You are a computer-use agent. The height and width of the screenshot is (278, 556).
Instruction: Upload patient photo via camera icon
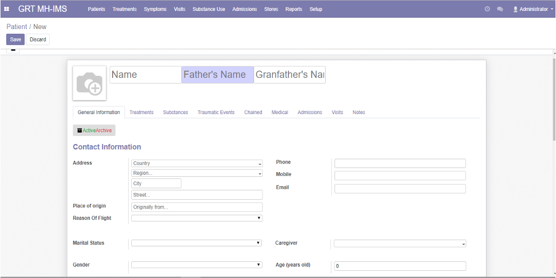click(89, 83)
